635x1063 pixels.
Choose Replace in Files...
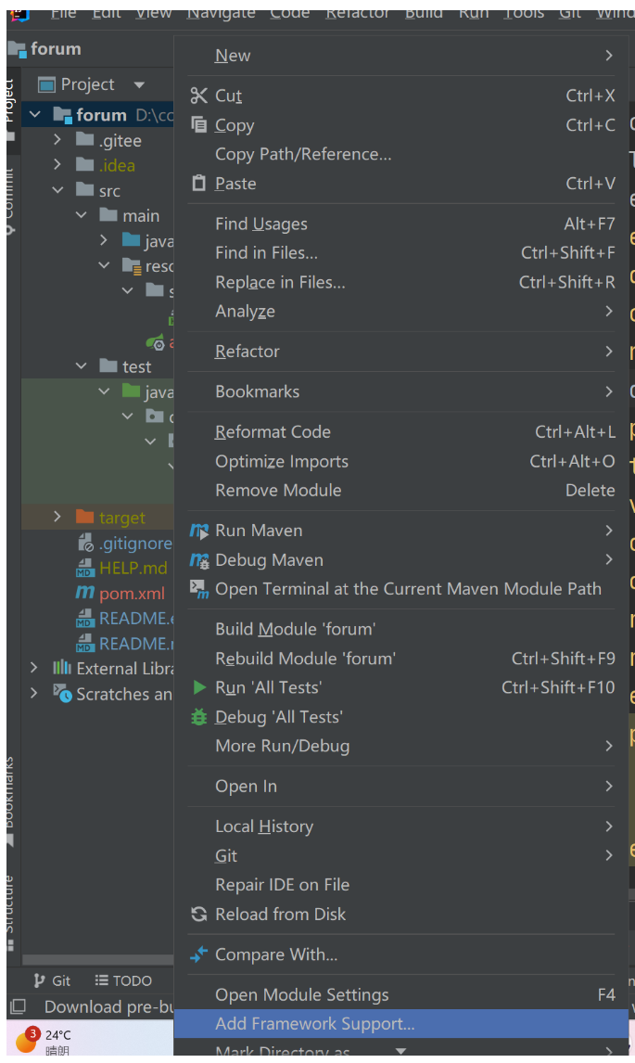coord(401,282)
